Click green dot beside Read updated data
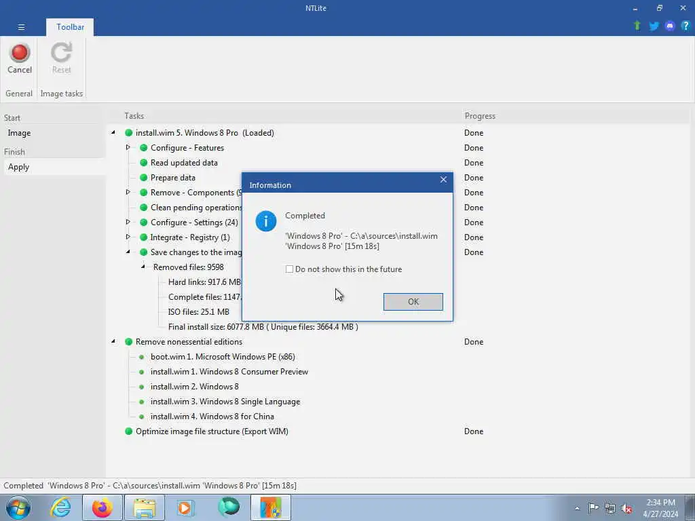This screenshot has width=695, height=521. pyautogui.click(x=143, y=163)
